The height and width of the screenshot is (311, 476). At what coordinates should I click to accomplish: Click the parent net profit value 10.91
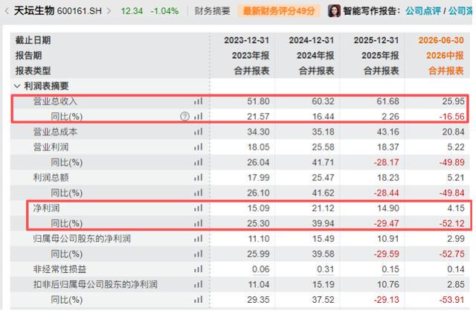tap(388, 239)
